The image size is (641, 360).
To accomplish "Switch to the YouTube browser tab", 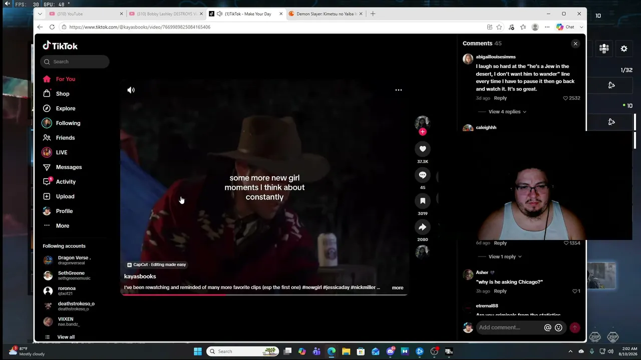I will pyautogui.click(x=86, y=14).
